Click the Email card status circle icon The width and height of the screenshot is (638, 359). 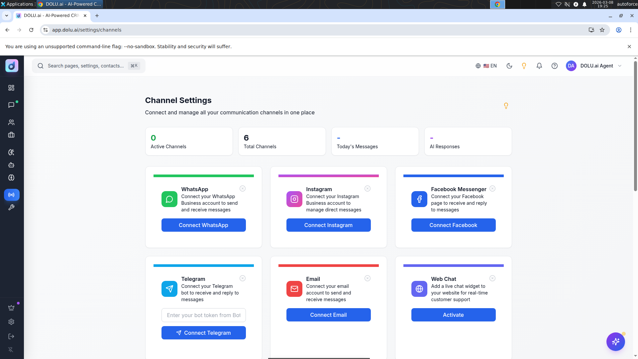(368, 278)
